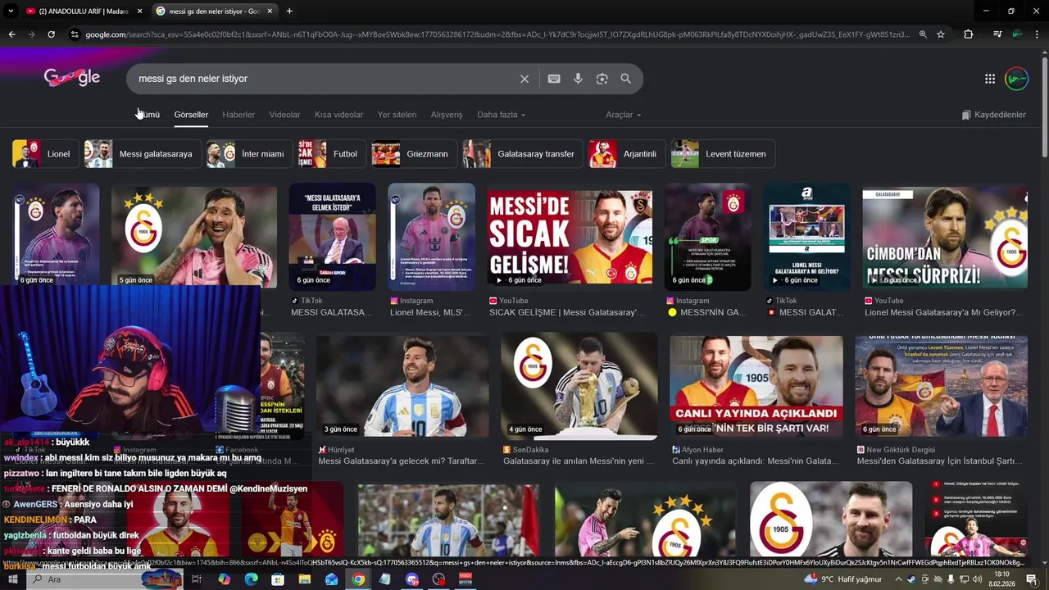Filter by the Arjantinli chip
Viewport: 1049px width, 590px height.
(x=627, y=154)
